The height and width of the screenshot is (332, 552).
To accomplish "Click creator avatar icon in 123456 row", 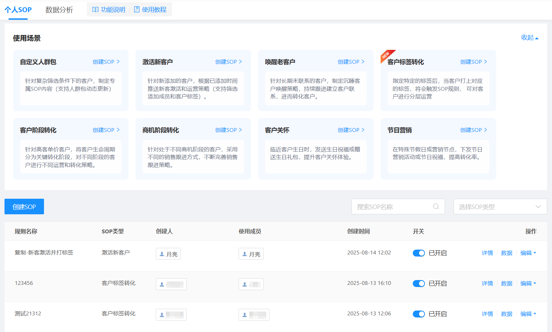I will point(162,285).
